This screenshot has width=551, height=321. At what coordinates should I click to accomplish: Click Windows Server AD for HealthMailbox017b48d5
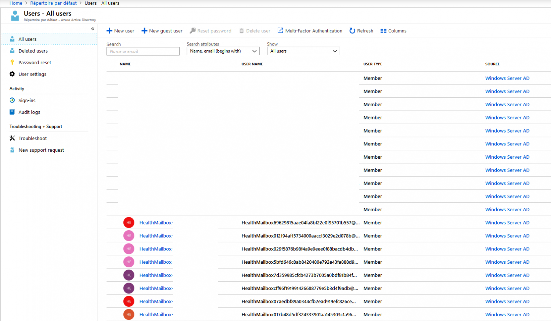(x=507, y=314)
